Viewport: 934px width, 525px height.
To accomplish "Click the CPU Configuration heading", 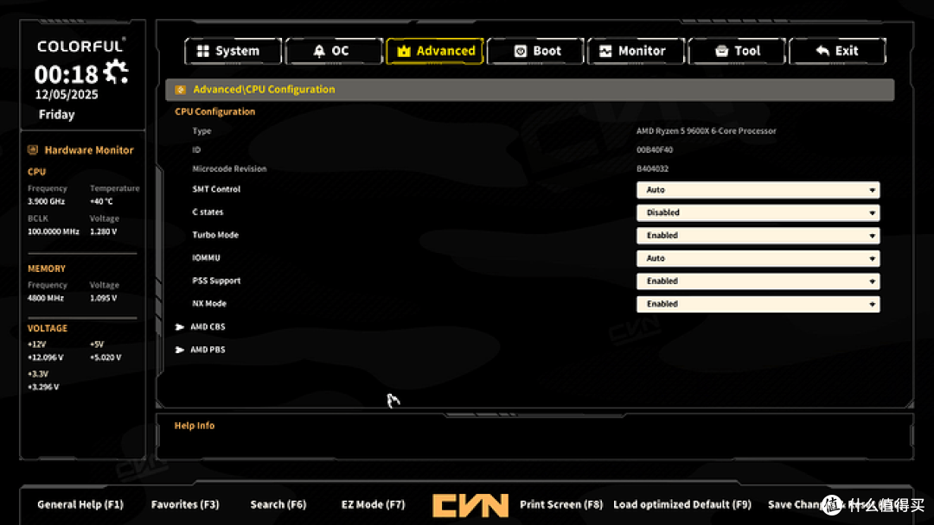I will [215, 111].
